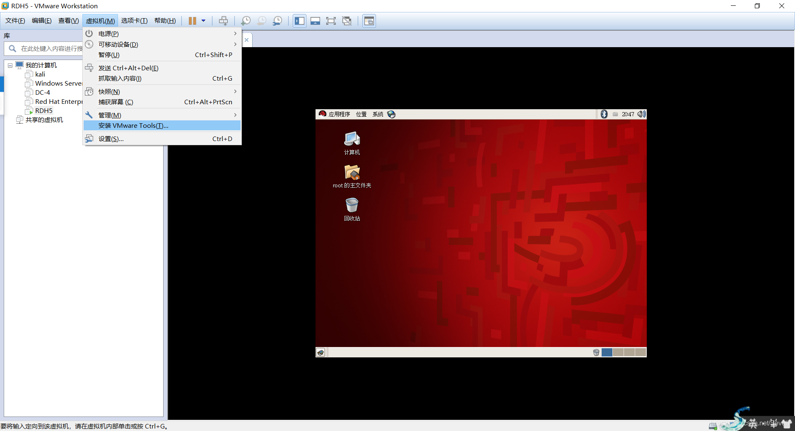Viewport: 795px width, 431px height.
Task: Select 抓取输入内容(I) menu entry
Action: (x=162, y=78)
